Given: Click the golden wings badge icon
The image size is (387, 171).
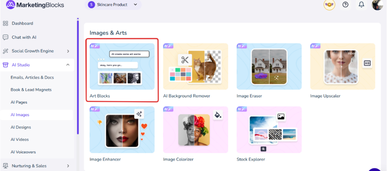Looking at the screenshot, I should coord(329,5).
